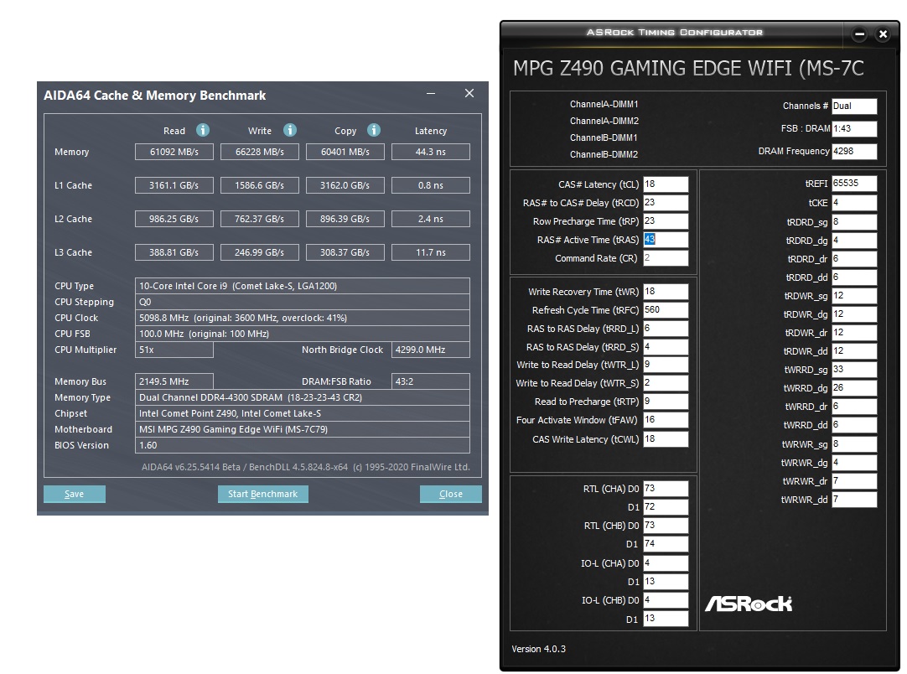The width and height of the screenshot is (907, 674).
Task: Click the DRAM:FSB Ratio 43:2 field
Action: [x=431, y=381]
